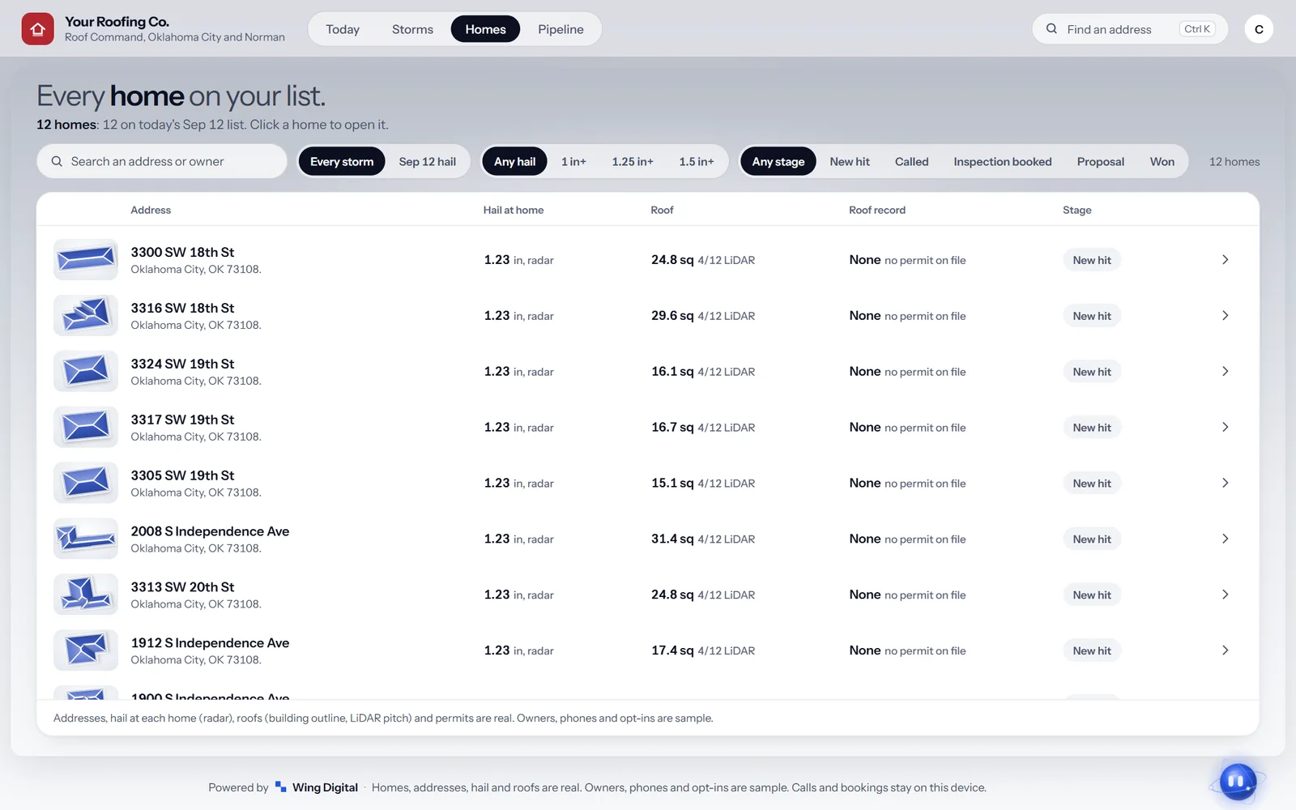Click the roof outline thumbnail for 3313 SW 20th St
The width and height of the screenshot is (1296, 810).
point(86,595)
